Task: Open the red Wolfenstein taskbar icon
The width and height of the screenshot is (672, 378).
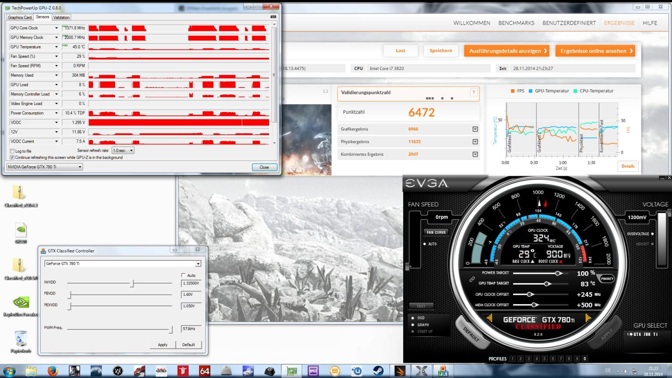Action: click(183, 371)
